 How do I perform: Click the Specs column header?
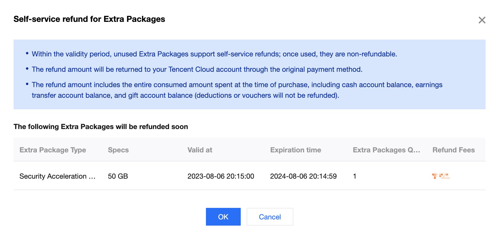118,150
